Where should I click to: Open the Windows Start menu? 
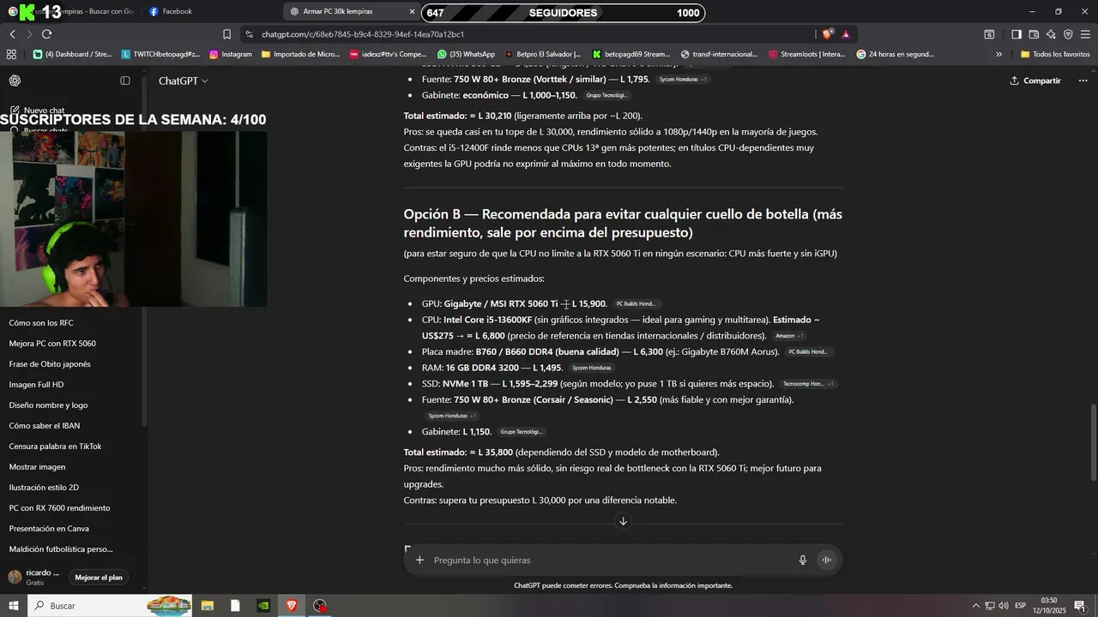(14, 606)
